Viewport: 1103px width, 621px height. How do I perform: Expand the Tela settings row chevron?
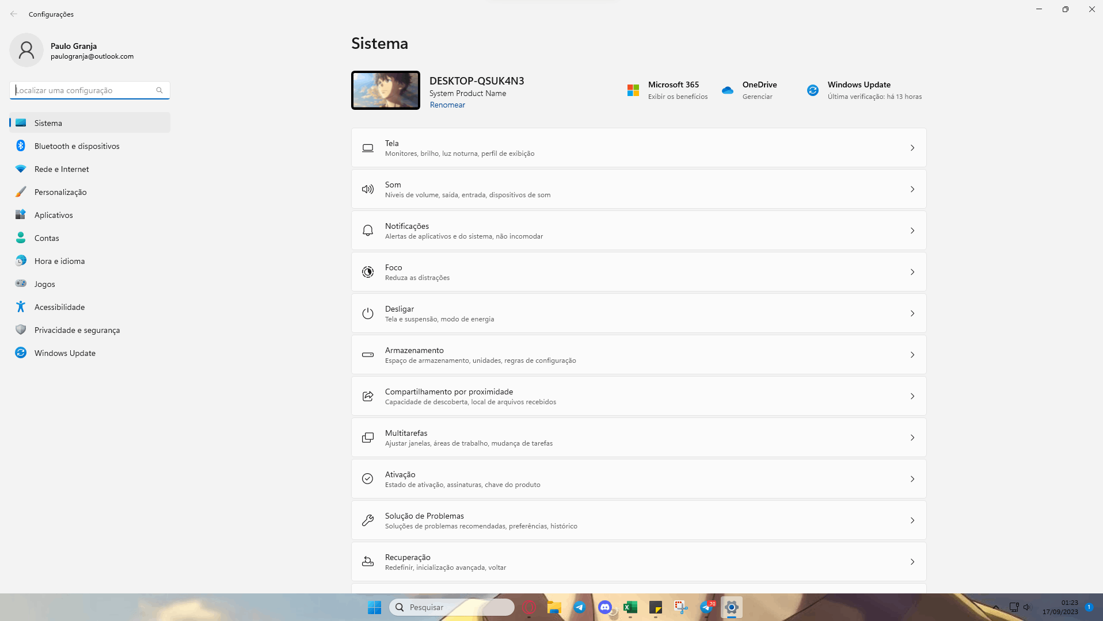[912, 148]
